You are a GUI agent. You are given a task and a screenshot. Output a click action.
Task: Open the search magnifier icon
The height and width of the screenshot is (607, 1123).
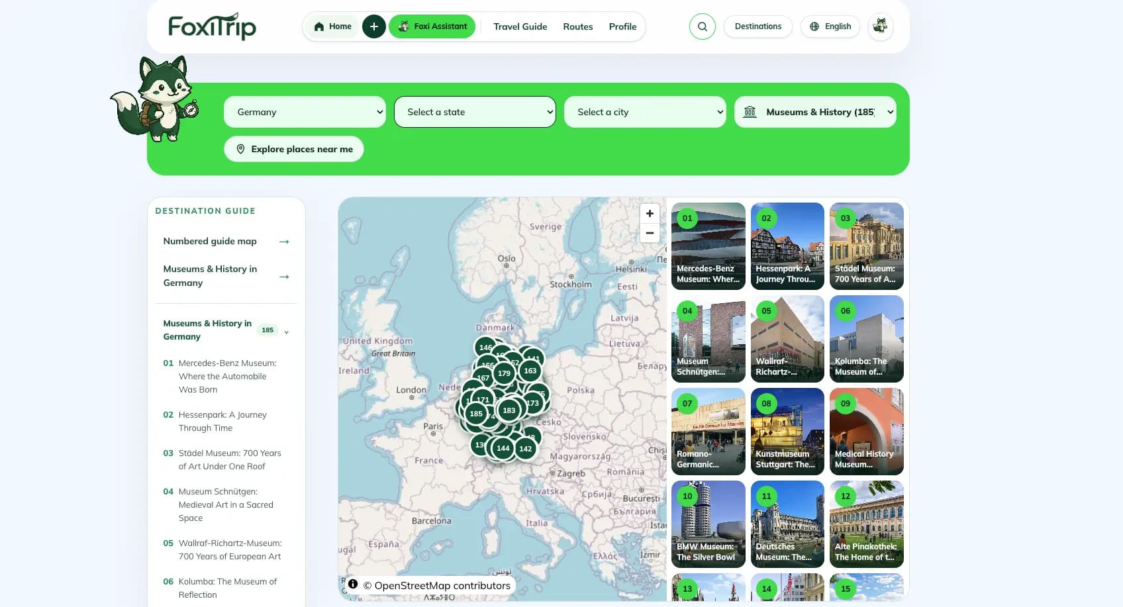[703, 26]
